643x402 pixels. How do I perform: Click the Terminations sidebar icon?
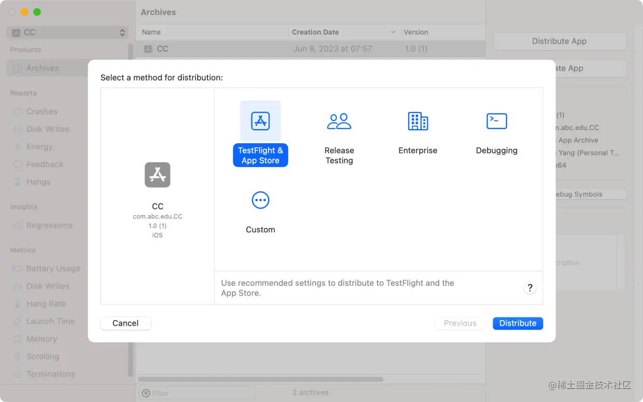[18, 374]
